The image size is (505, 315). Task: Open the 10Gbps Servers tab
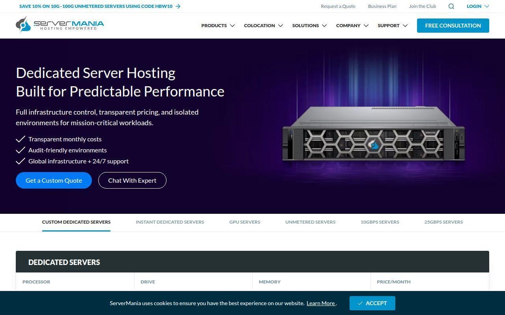pyautogui.click(x=380, y=222)
